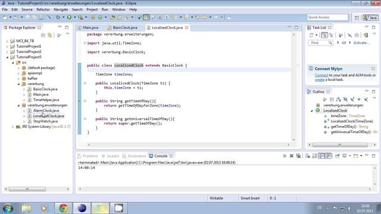Click the green Run button in the toolbar
The width and height of the screenshot is (381, 214).
point(69,17)
